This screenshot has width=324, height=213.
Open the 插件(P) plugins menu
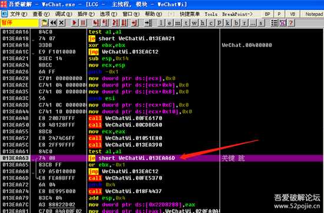coord(86,14)
